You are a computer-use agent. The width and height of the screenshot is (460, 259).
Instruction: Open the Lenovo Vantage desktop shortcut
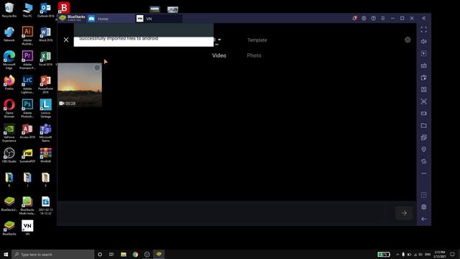click(45, 109)
